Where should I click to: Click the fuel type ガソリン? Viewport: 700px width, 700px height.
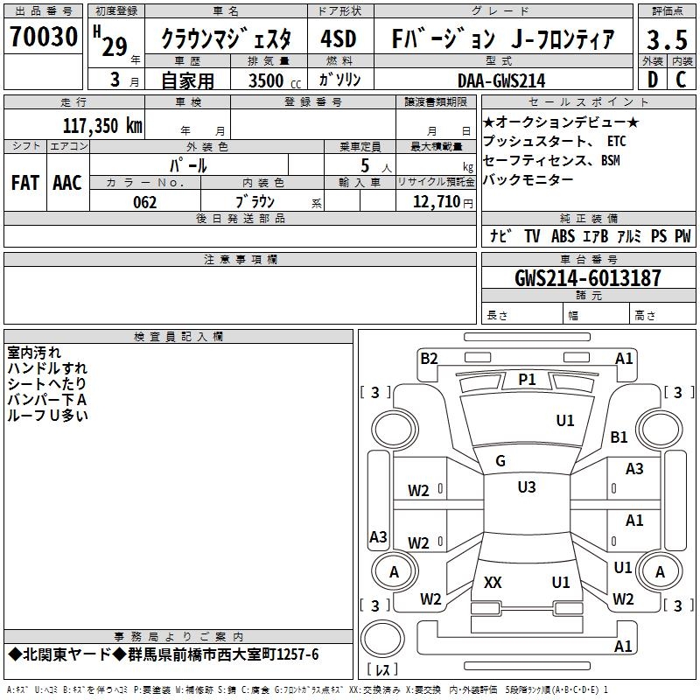339,80
